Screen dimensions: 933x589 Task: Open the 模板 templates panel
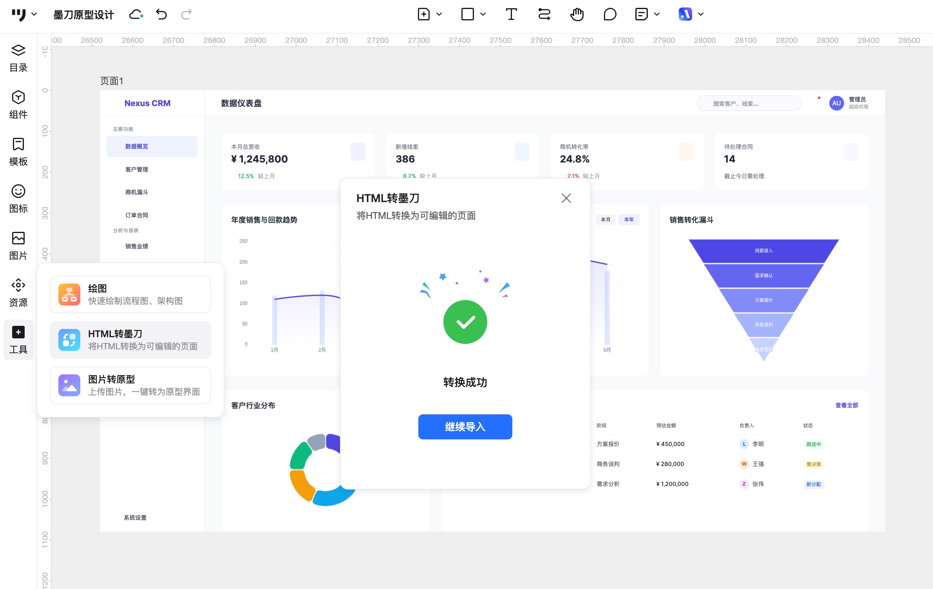[x=18, y=152]
